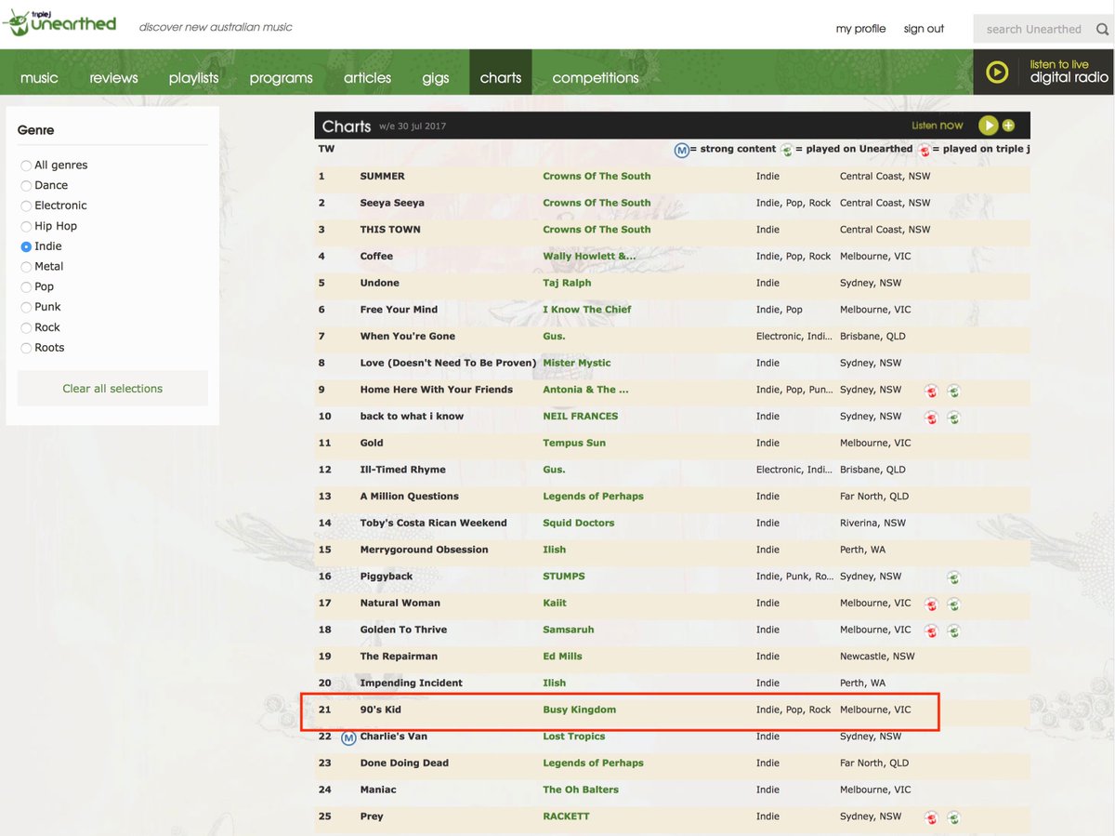Open the articles navigation tab
1115x836 pixels.
[367, 78]
